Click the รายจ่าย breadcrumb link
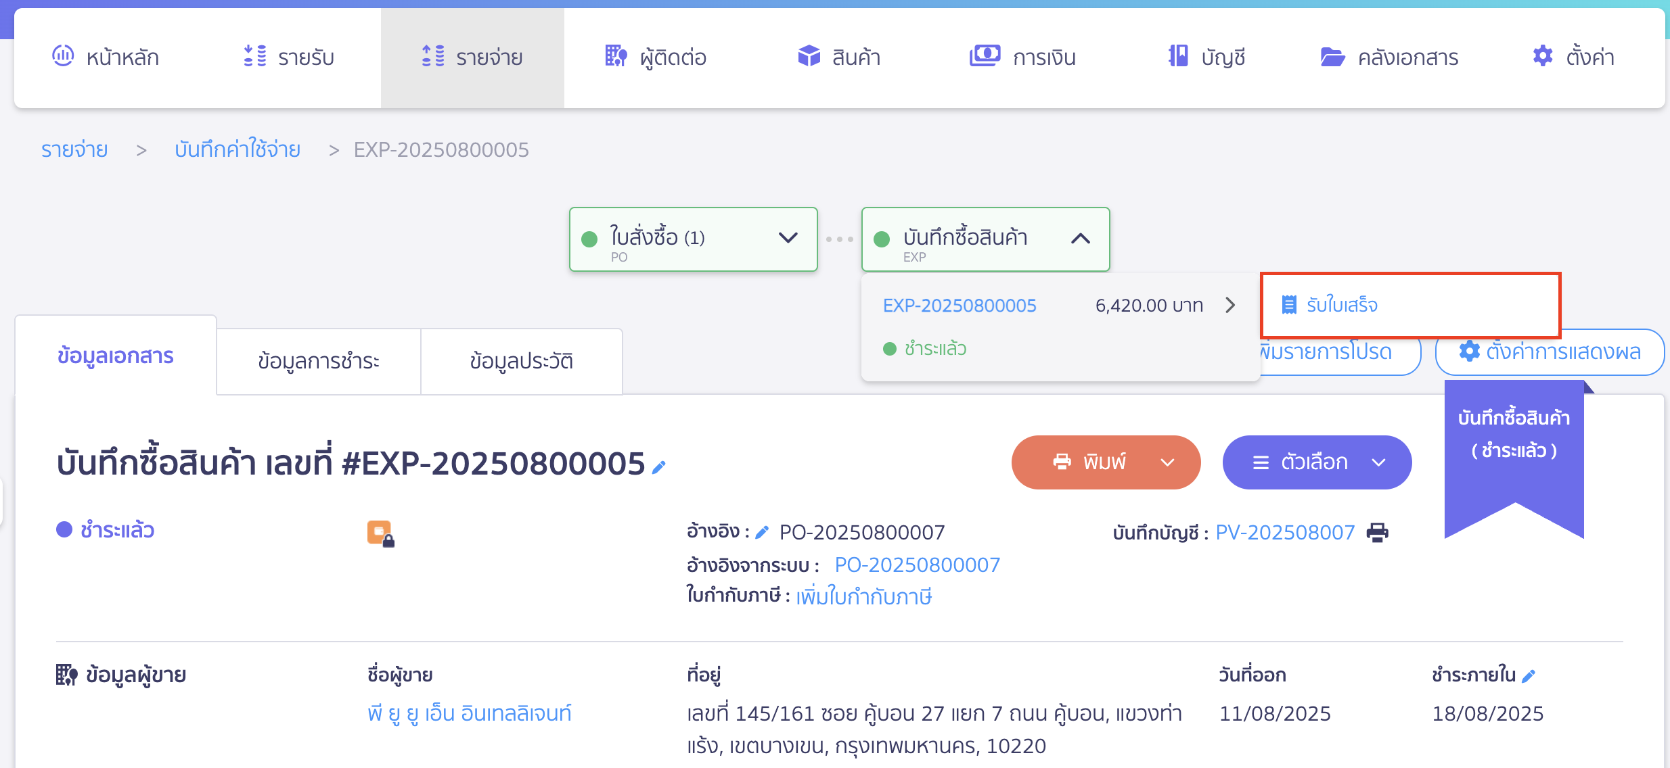Image resolution: width=1670 pixels, height=768 pixels. [74, 149]
